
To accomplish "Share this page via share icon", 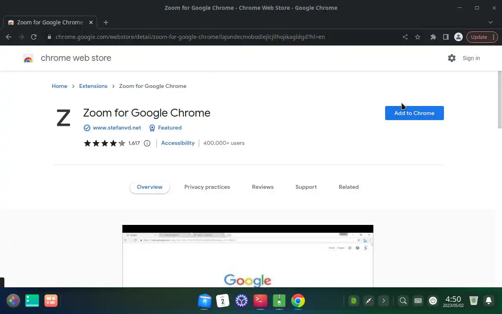I will [405, 37].
